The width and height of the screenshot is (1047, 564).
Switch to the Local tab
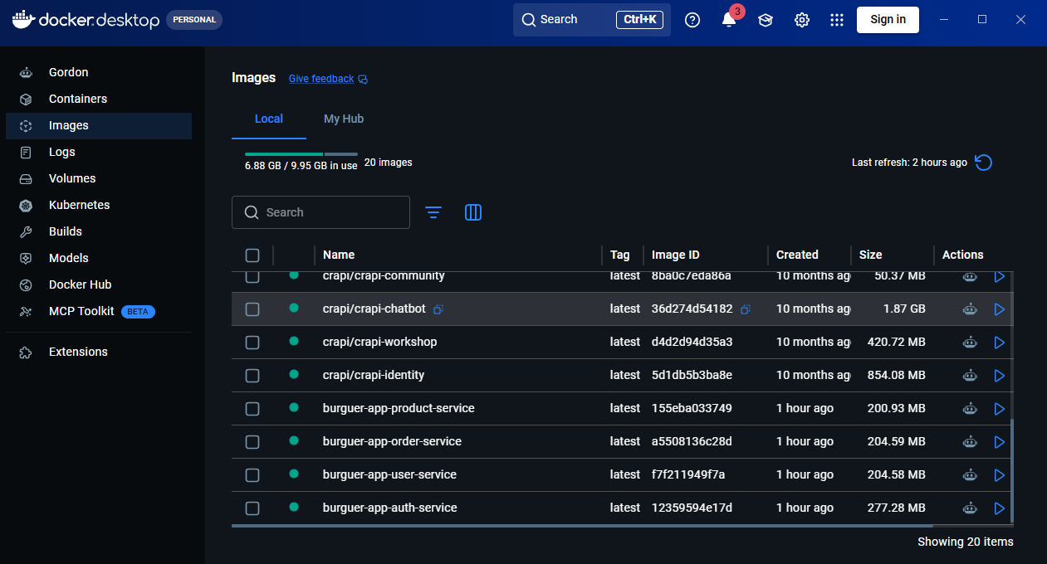pyautogui.click(x=269, y=119)
